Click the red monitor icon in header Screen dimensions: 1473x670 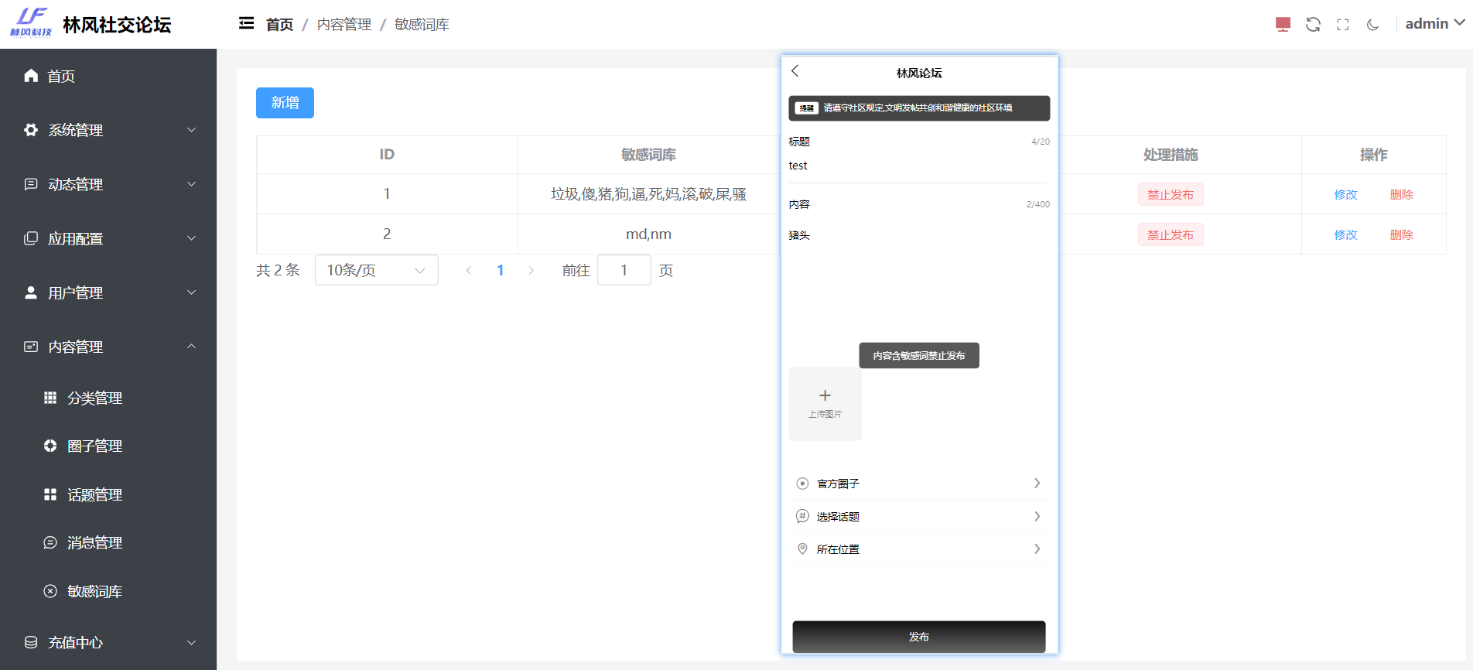pos(1283,24)
